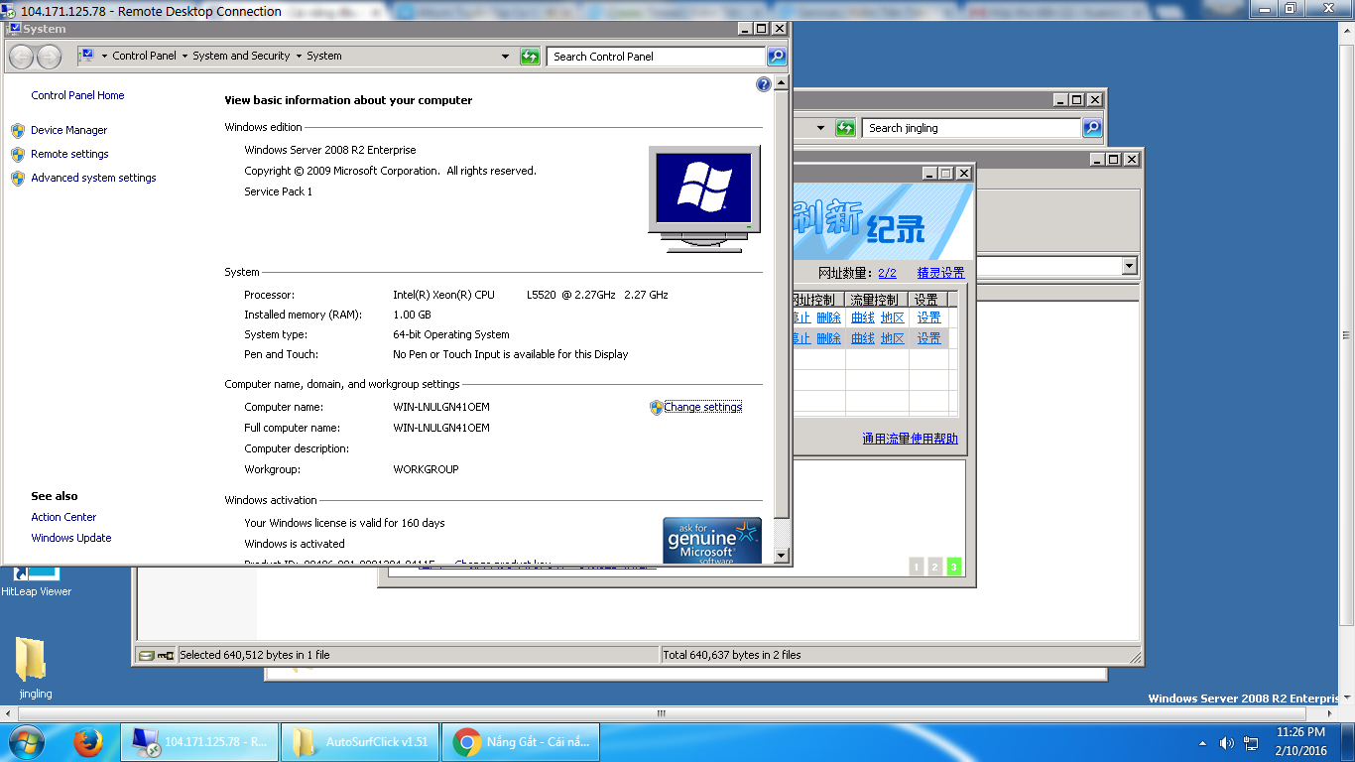Launch Firefox from the taskbar

(88, 742)
